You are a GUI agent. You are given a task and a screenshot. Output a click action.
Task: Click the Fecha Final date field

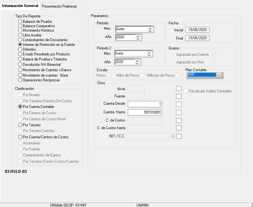click(x=197, y=38)
